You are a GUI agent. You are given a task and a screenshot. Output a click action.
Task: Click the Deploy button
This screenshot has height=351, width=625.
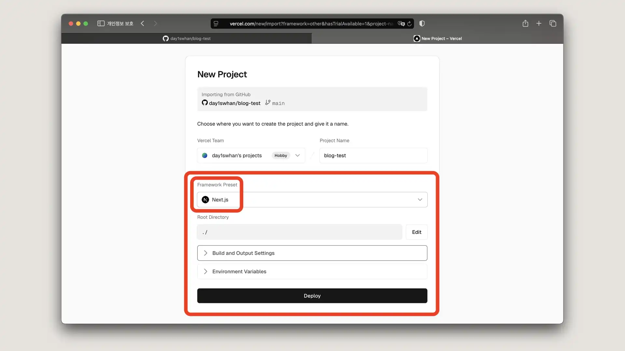(x=312, y=296)
